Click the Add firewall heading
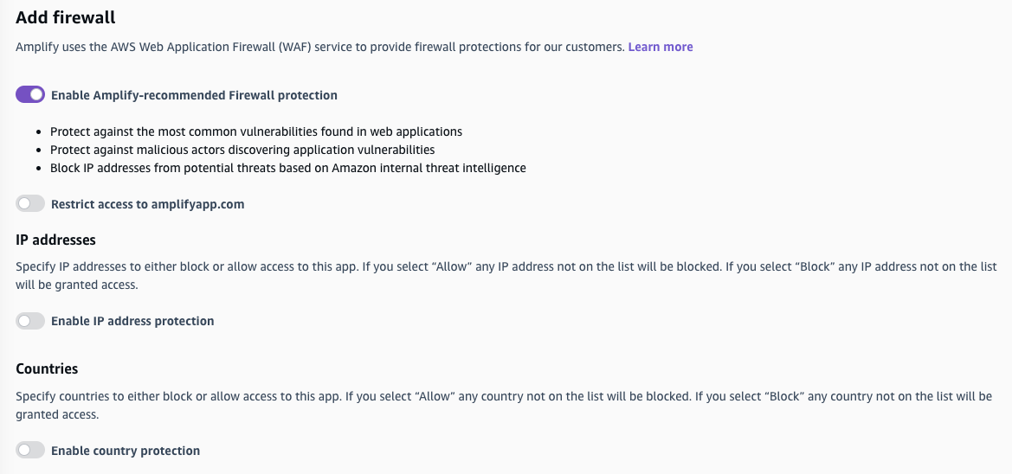1012x474 pixels. tap(66, 16)
